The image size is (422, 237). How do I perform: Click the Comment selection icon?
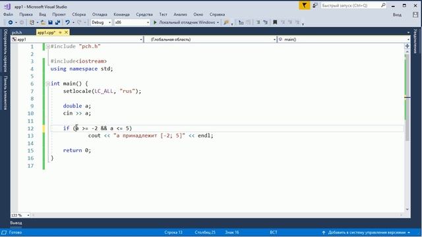click(258, 22)
